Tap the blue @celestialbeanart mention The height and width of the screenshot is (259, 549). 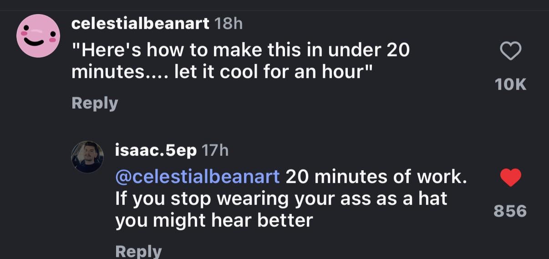198,177
